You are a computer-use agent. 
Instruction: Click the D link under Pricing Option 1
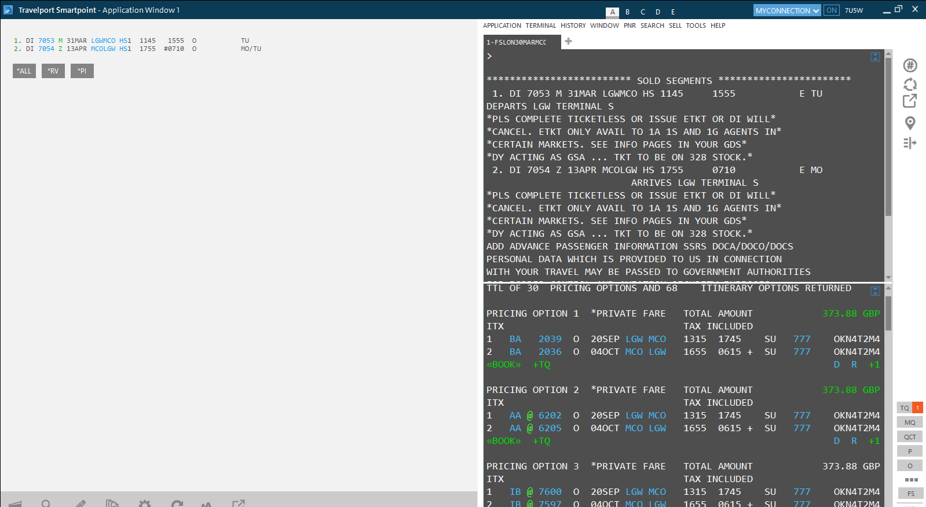(837, 365)
